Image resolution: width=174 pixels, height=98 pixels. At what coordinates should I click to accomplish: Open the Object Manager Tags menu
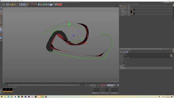point(132,4)
